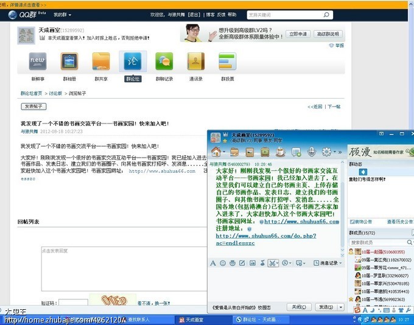Viewport: 414px width, 325px height.
Task: Click the shuhua66.com link in chat message
Action: pyautogui.click(x=301, y=222)
